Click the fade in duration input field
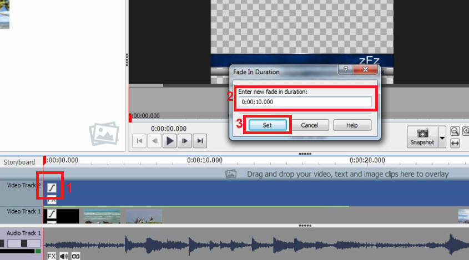Screen dimensions: 469x260 coord(305,102)
